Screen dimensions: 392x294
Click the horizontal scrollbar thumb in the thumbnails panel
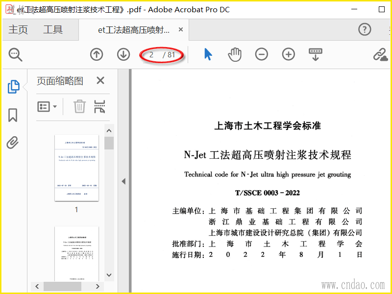pos(63,286)
